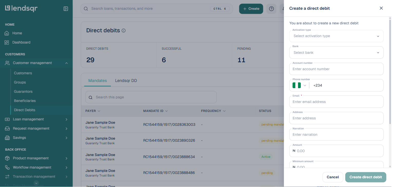394x187 pixels.
Task: Click the Create direct debit button
Action: 366,177
